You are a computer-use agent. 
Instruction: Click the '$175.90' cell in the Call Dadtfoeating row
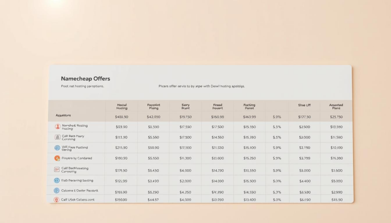click(x=121, y=171)
